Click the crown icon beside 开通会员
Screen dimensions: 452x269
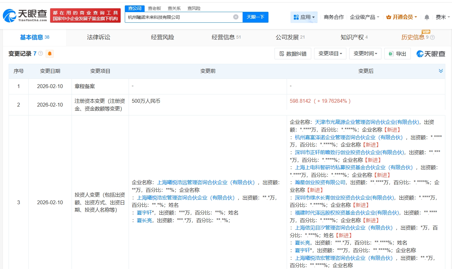coord(389,17)
